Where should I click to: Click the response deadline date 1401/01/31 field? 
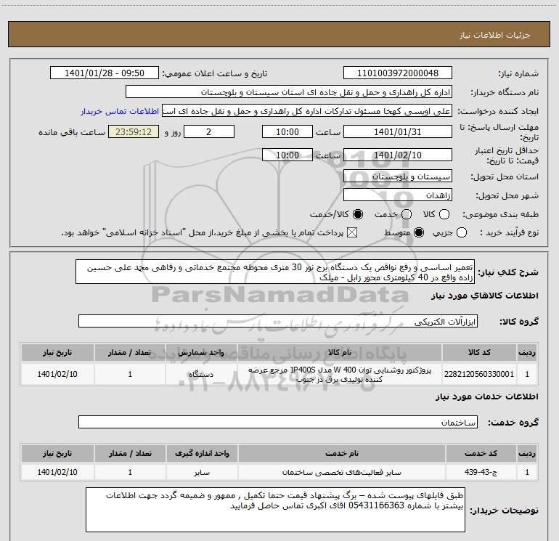pos(398,131)
